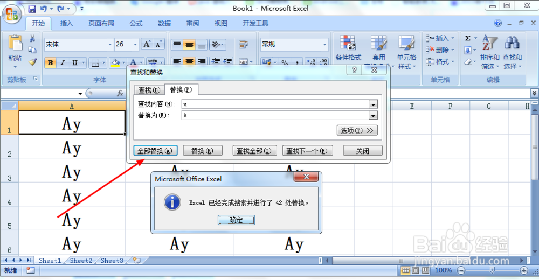Click 查找下一个 find next button
The width and height of the screenshot is (539, 280).
(307, 151)
